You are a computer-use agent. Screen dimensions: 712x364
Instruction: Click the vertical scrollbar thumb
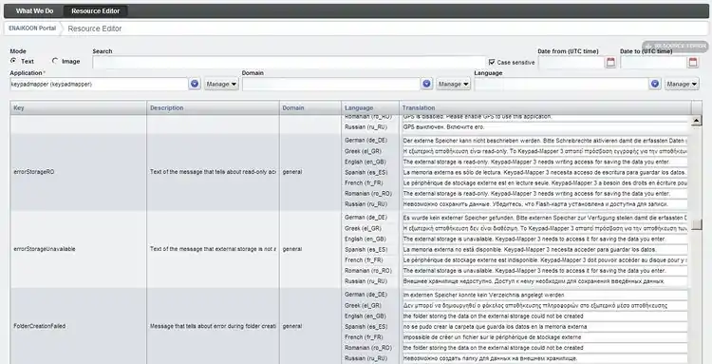coord(696,224)
